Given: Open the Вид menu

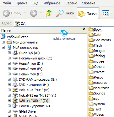Looking at the screenshot, I should point(35,3).
